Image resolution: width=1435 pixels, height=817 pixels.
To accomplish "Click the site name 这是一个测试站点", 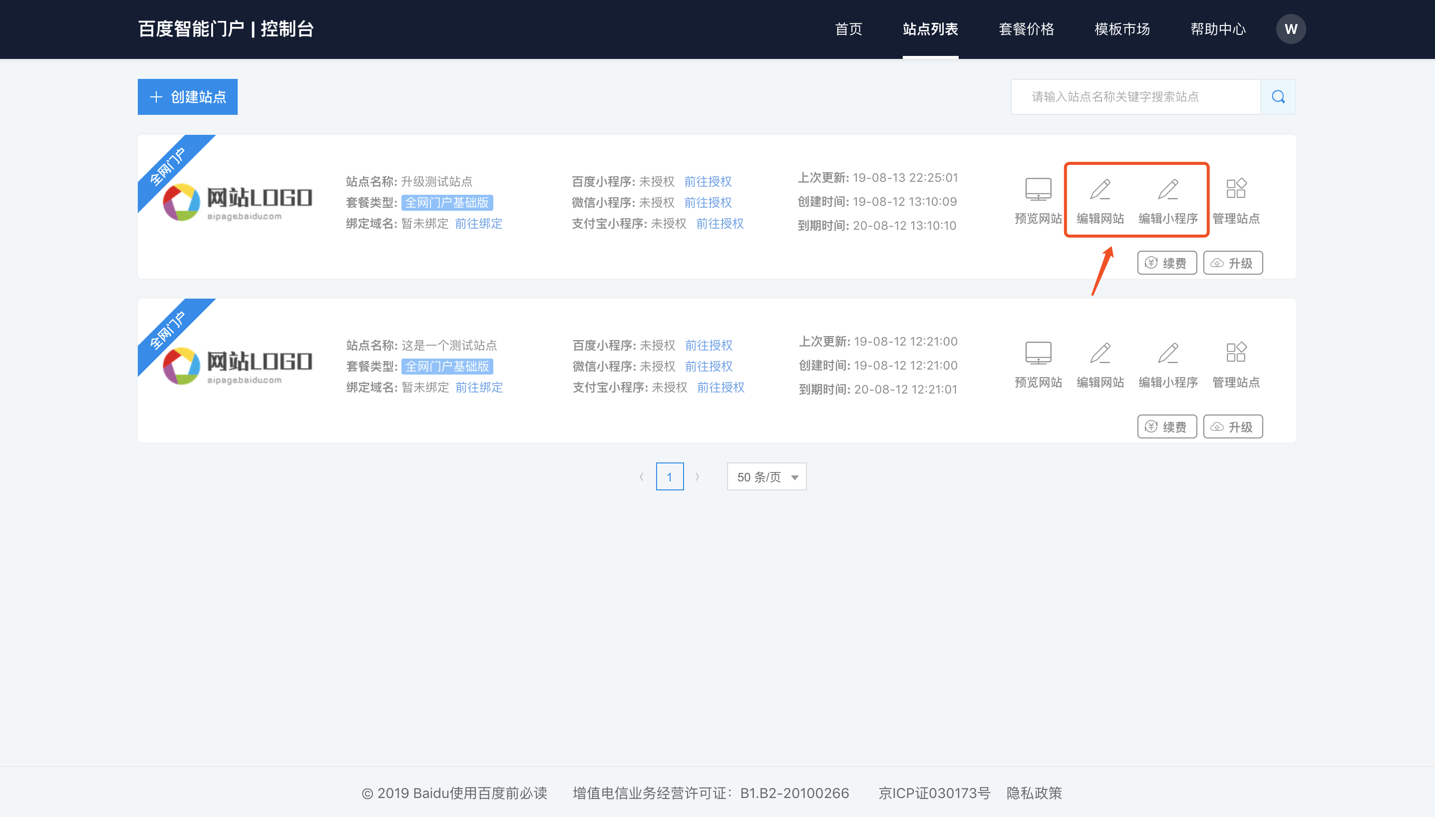I will click(x=449, y=345).
